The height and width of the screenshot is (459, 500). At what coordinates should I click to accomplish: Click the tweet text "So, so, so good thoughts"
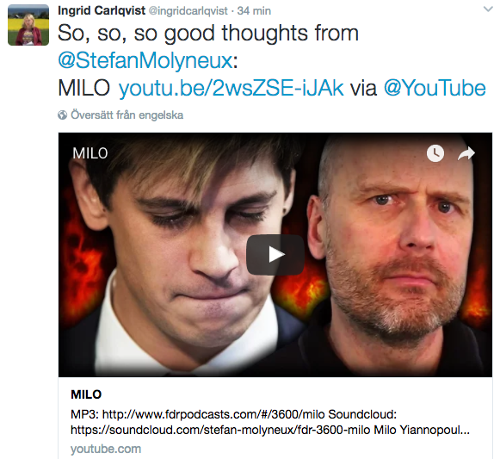pos(166,33)
